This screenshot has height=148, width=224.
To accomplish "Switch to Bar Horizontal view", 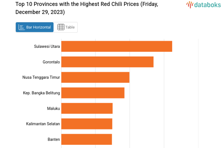I will tap(35, 27).
